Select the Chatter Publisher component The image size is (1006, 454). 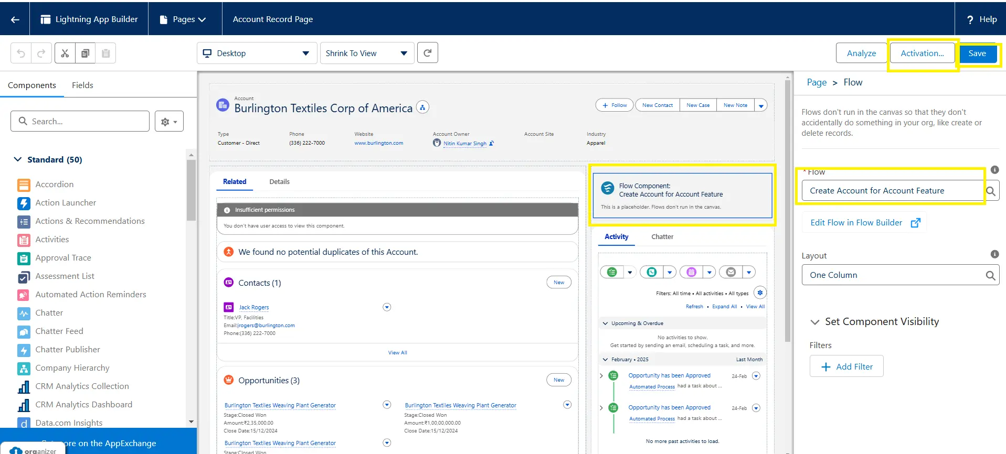[x=68, y=350]
